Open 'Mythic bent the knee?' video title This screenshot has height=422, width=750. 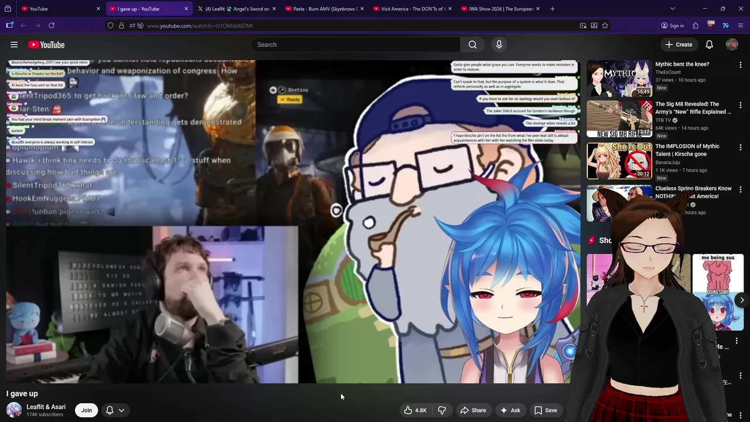pyautogui.click(x=682, y=64)
